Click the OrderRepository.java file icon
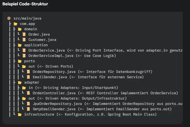Screen dimensions: 190x127 [28, 72]
